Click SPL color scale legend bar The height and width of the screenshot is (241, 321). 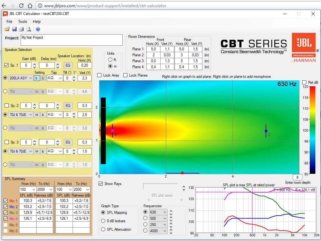313,130
